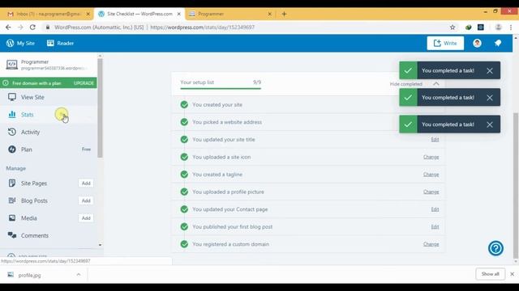Click Edit link for Contact page task
The image size is (519, 291).
coord(435,209)
